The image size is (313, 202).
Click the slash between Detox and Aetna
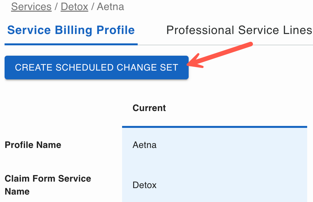pyautogui.click(x=93, y=7)
